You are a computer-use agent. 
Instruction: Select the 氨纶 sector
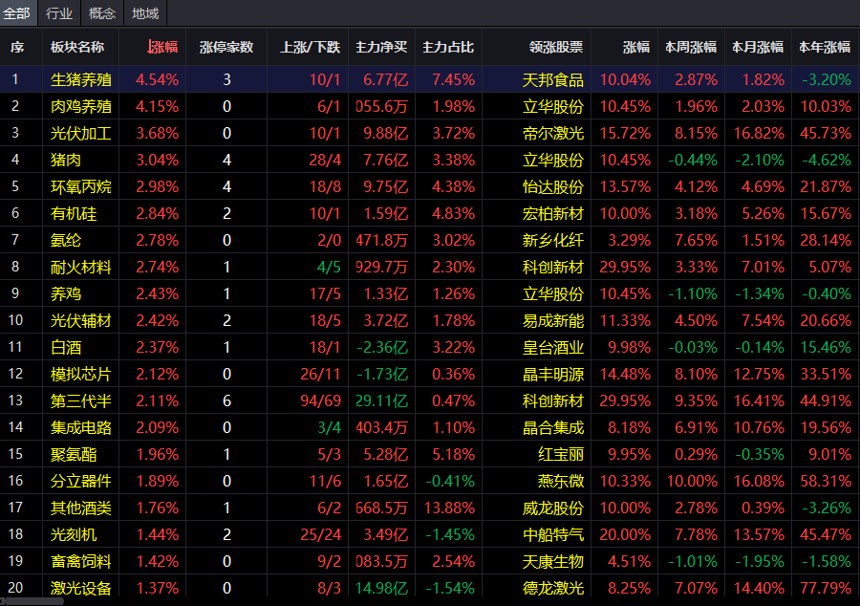[x=66, y=240]
